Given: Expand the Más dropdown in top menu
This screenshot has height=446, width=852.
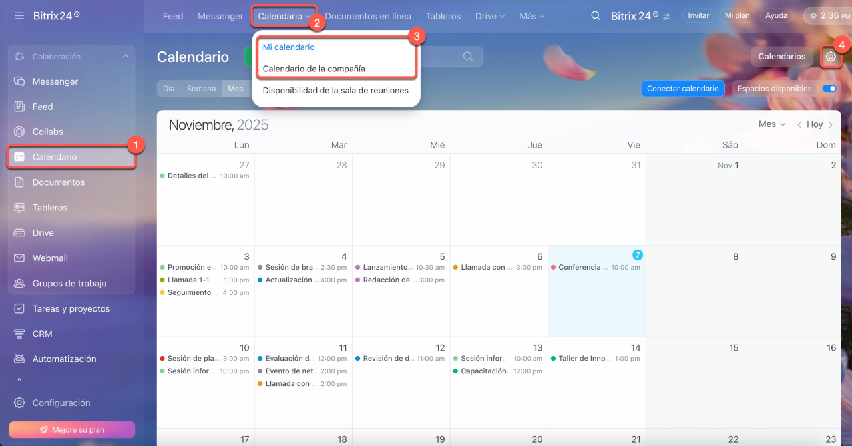Looking at the screenshot, I should pyautogui.click(x=532, y=16).
